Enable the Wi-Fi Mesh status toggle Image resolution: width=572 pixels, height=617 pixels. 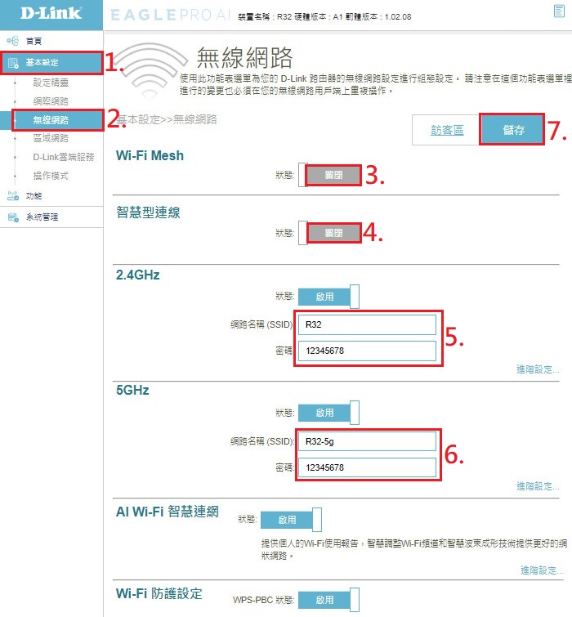point(329,175)
